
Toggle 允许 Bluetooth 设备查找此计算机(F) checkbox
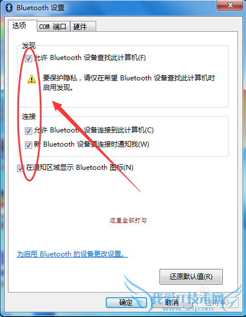(x=28, y=58)
